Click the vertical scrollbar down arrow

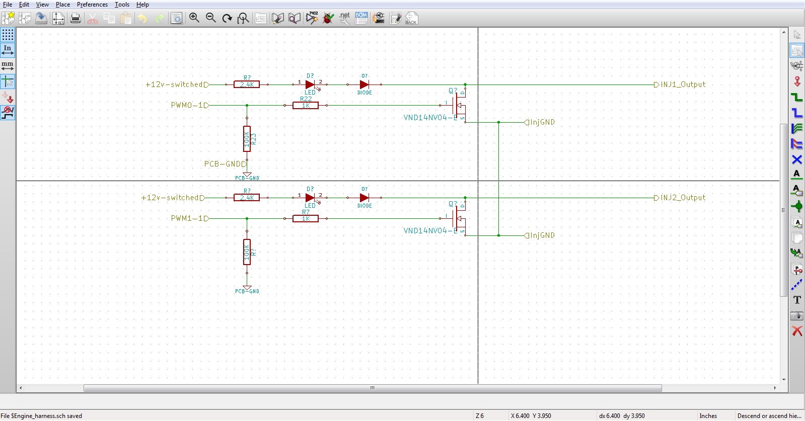point(784,380)
